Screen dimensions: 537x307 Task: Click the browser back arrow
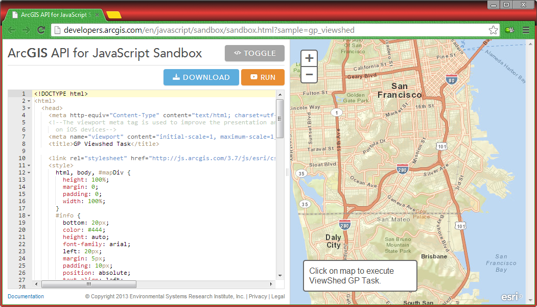coord(12,30)
